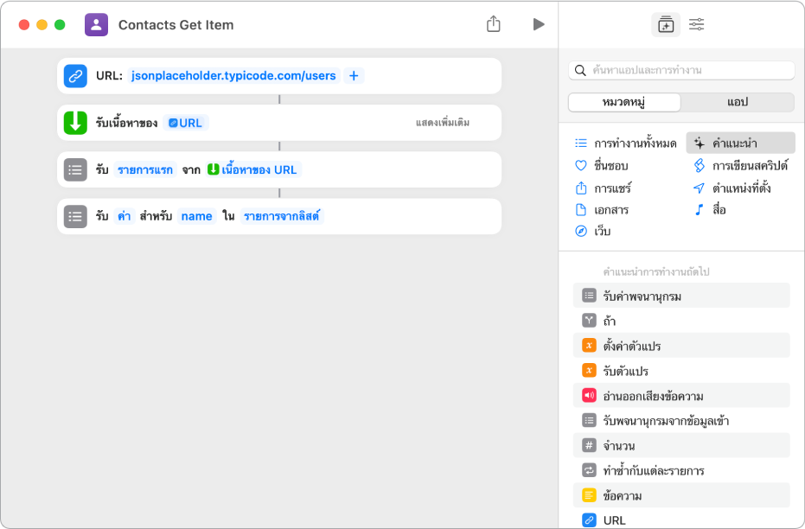Select the หมวดหมู่ tab
This screenshot has height=529, width=805.
point(624,102)
